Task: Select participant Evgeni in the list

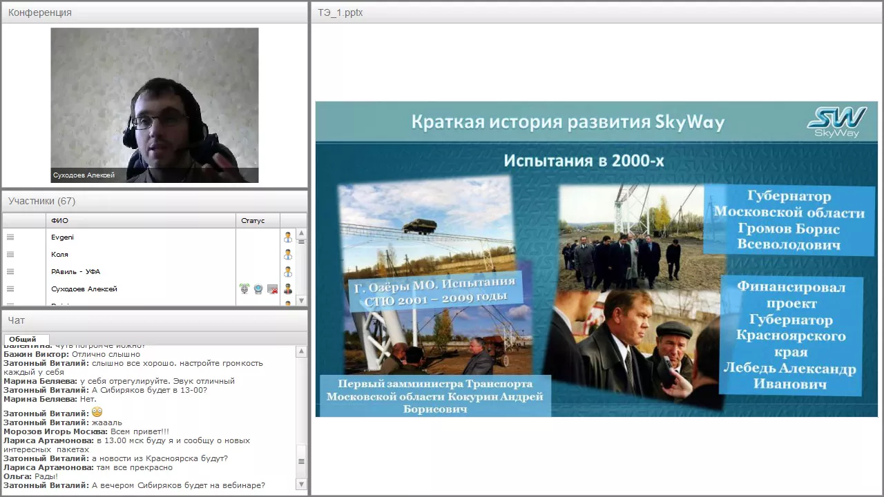Action: point(142,237)
